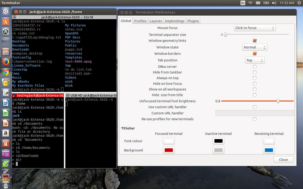Open the Ubuntu Software Center launcher
The height and width of the screenshot is (189, 303).
tap(6, 22)
